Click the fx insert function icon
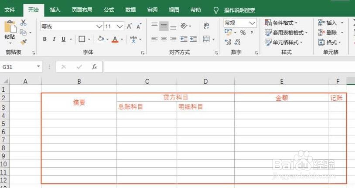The image size is (355, 188). 94,67
